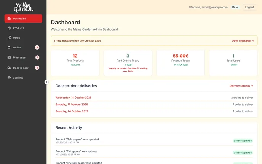Open the Dashboard menu item
Viewport: 262px width, 164px height.
pos(23,18)
